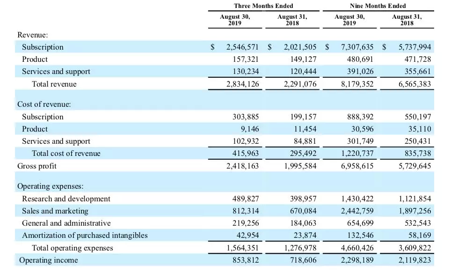Image resolution: width=451 pixels, height=273 pixels.
Task: Select total revenue value 2,291,076
Action: point(300,84)
